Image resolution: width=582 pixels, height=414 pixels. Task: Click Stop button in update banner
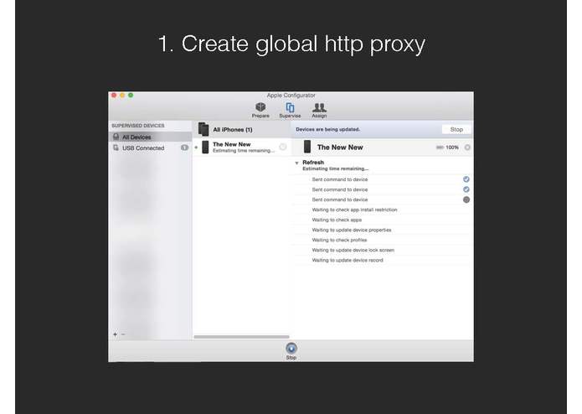456,130
